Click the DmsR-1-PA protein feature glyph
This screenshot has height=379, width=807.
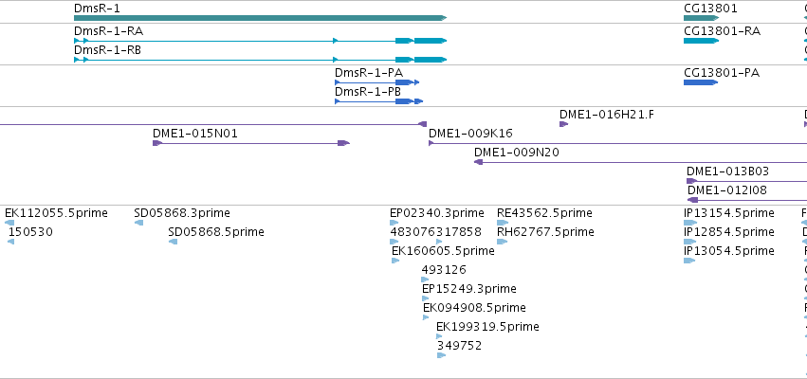click(x=377, y=82)
